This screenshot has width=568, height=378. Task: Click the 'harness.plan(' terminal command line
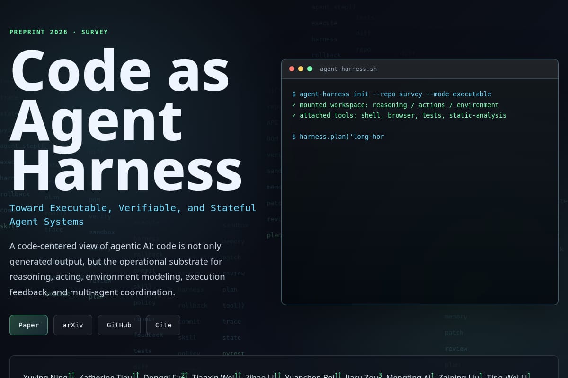pos(338,137)
